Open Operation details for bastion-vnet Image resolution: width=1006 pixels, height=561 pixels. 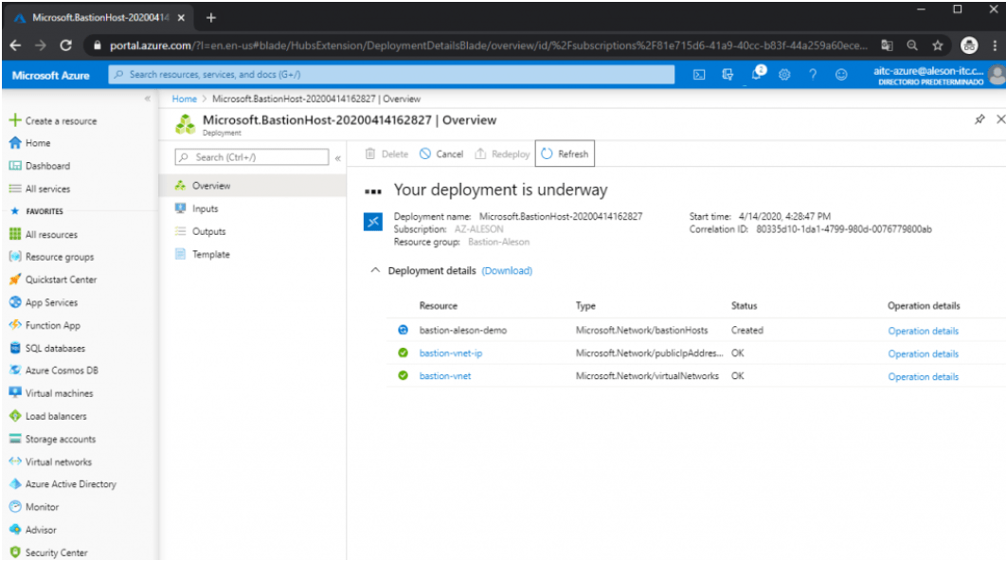coord(923,376)
